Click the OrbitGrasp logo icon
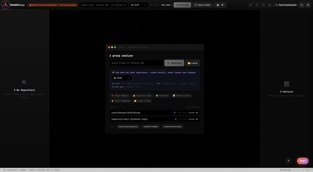 (5, 5)
